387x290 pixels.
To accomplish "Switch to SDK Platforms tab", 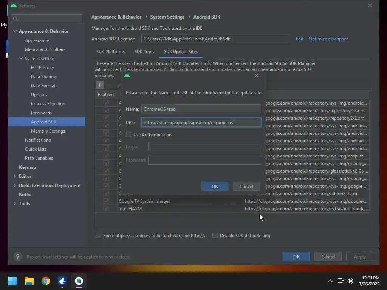I will point(110,52).
